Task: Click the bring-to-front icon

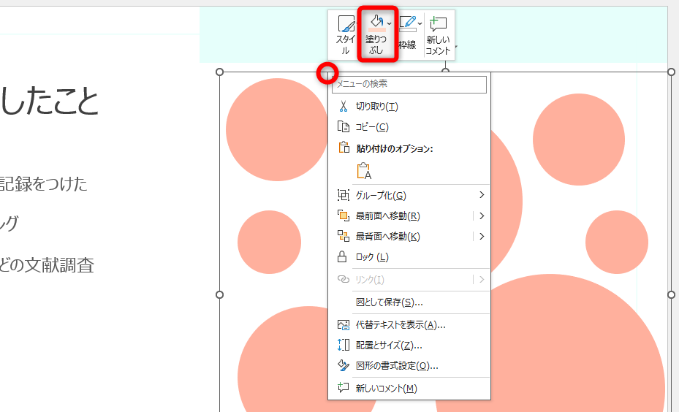Action: tap(344, 215)
